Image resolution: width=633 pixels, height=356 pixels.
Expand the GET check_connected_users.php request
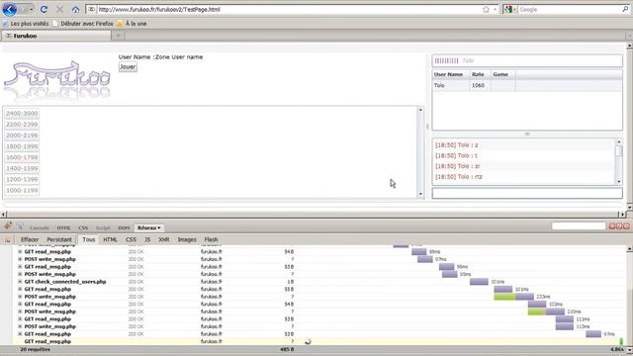tap(20, 282)
